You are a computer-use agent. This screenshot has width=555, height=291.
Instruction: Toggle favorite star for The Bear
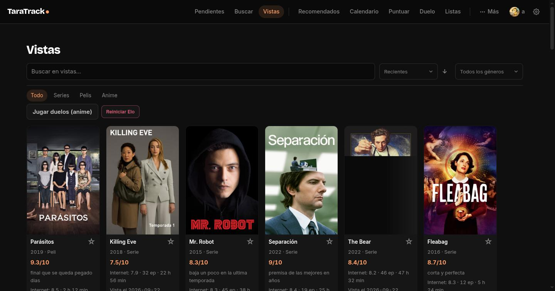coord(409,241)
